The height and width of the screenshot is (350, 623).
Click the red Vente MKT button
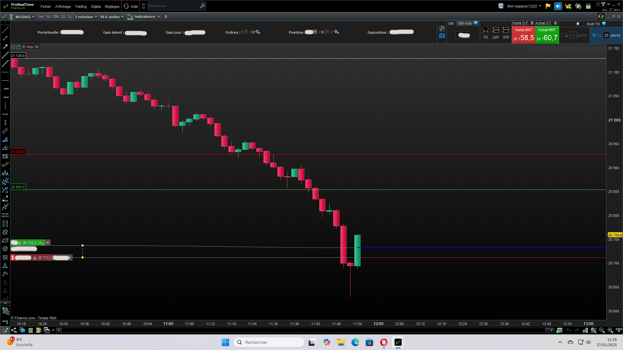click(523, 35)
